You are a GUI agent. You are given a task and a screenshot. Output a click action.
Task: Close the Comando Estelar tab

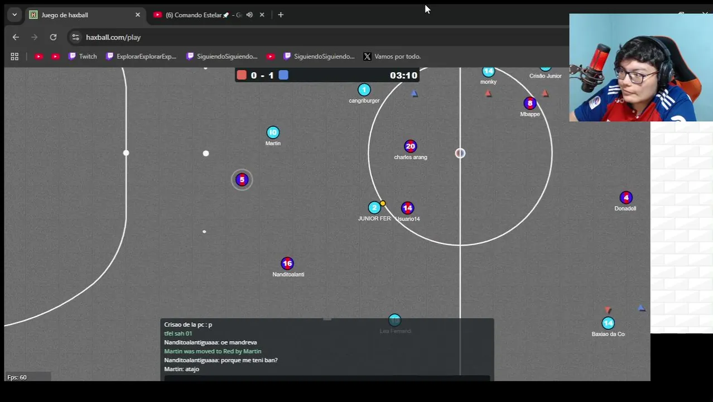tap(262, 15)
